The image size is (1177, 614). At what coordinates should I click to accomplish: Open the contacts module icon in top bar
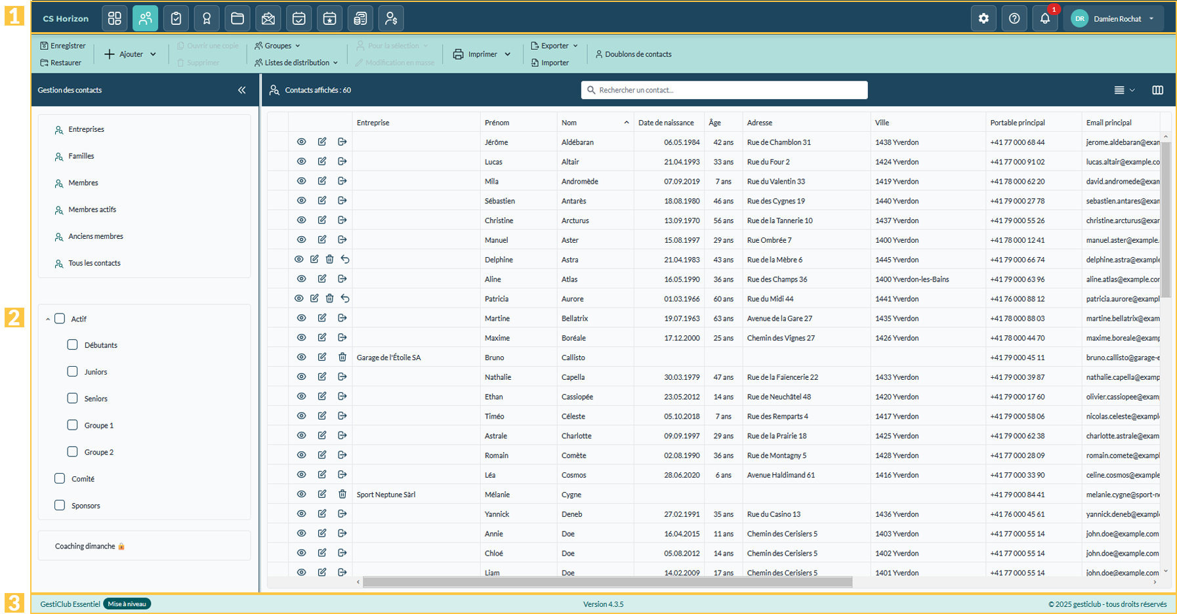145,18
